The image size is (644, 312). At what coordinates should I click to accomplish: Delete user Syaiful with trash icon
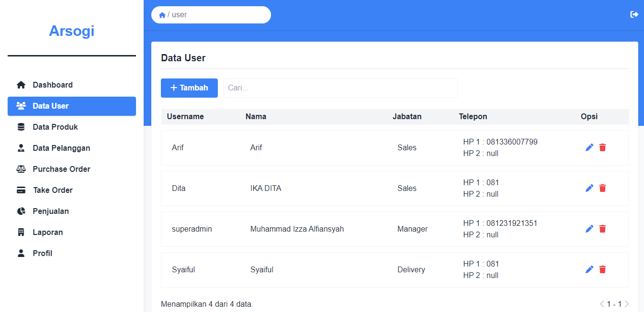click(602, 269)
